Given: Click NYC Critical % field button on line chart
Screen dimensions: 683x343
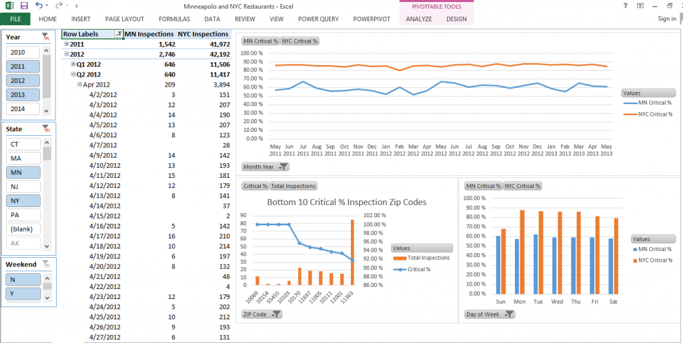Looking at the screenshot, I should [x=299, y=41].
